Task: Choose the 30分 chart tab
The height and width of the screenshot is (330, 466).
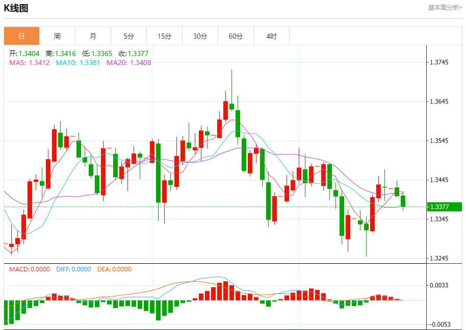Action: tap(200, 36)
